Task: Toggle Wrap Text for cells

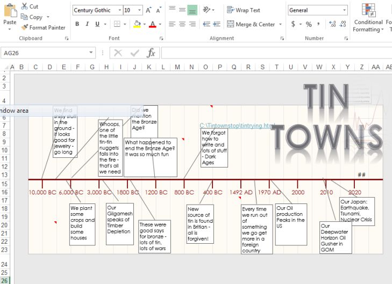Action: 244,10
